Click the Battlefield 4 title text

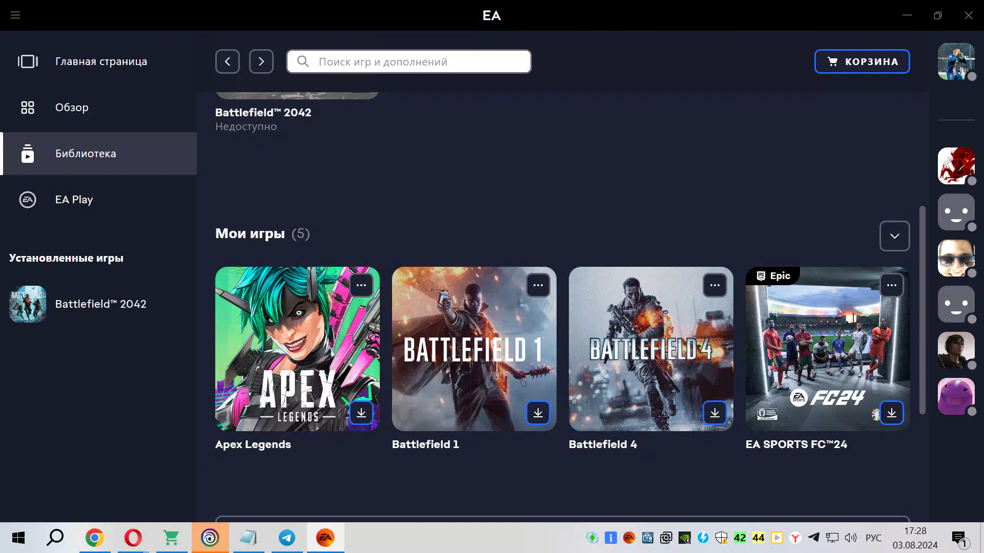603,444
